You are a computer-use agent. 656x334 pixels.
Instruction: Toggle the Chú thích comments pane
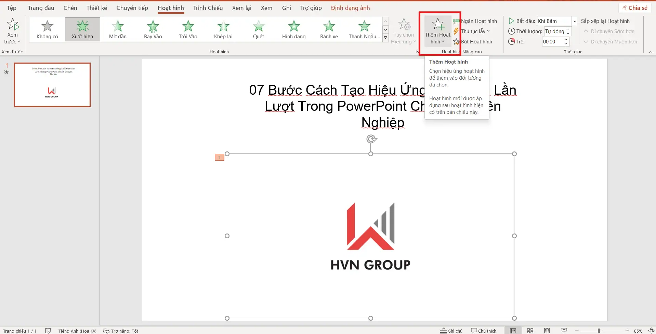(483, 331)
